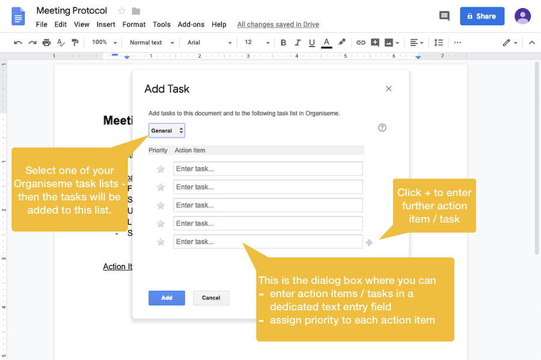This screenshot has width=541, height=360.
Task: Toggle italic formatting
Action: [296, 42]
